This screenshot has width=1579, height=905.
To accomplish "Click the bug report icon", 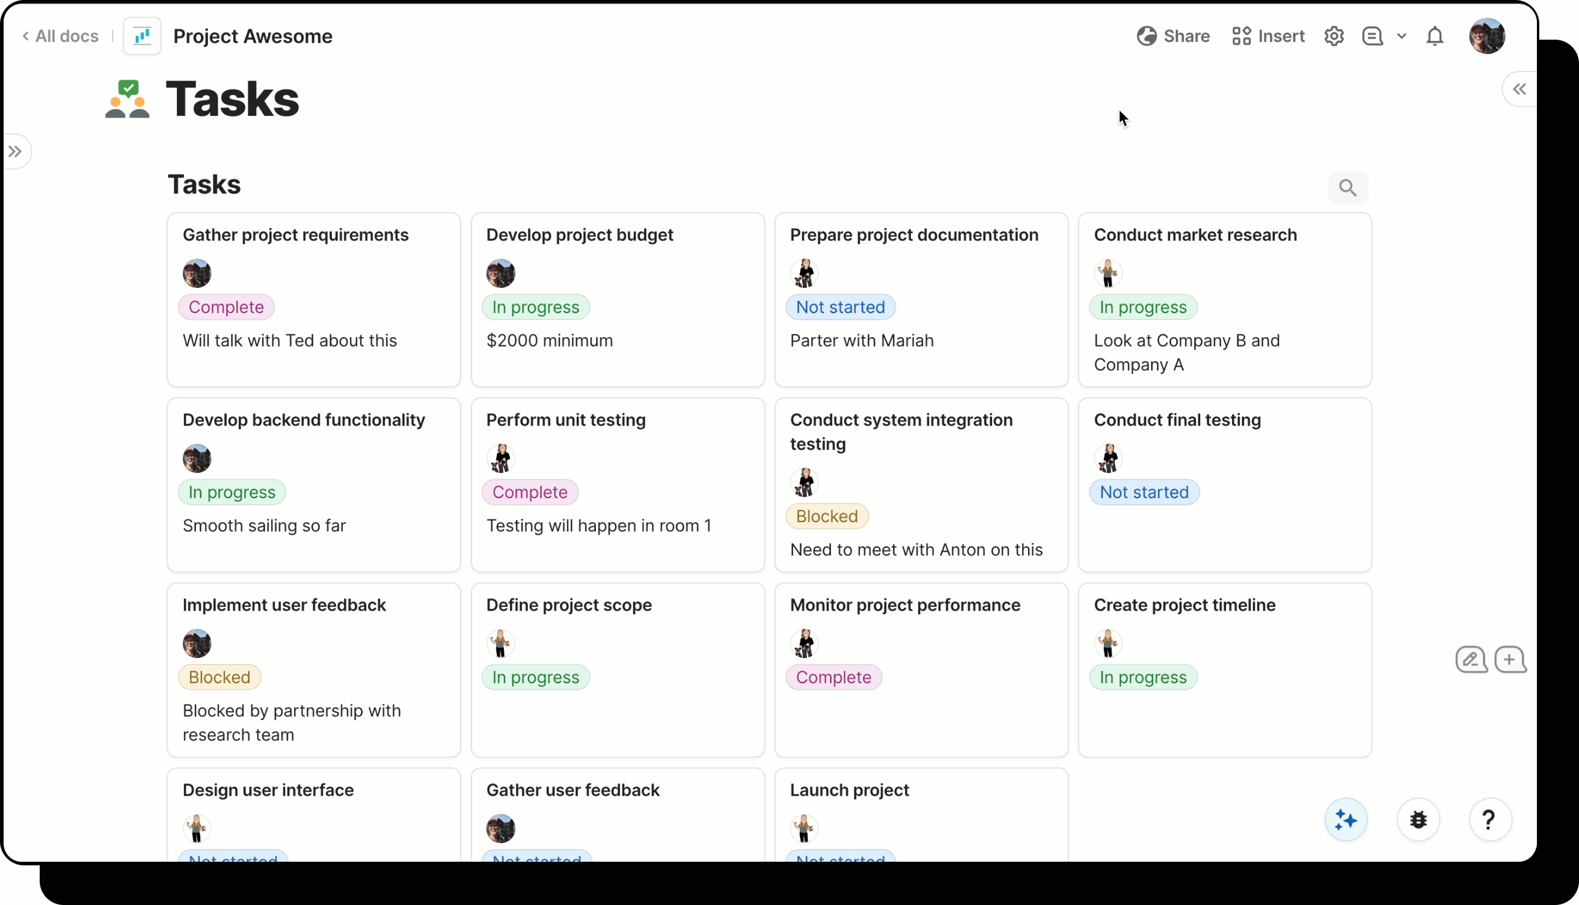I will tap(1418, 819).
